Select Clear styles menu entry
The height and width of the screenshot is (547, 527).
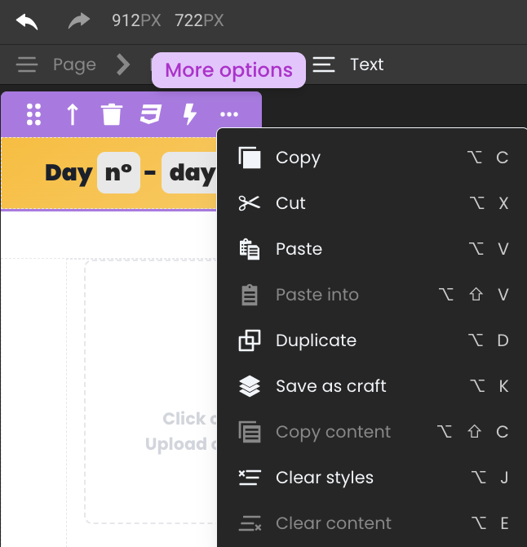(x=372, y=478)
